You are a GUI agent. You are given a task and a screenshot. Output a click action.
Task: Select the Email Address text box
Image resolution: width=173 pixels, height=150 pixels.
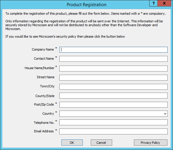(113, 131)
